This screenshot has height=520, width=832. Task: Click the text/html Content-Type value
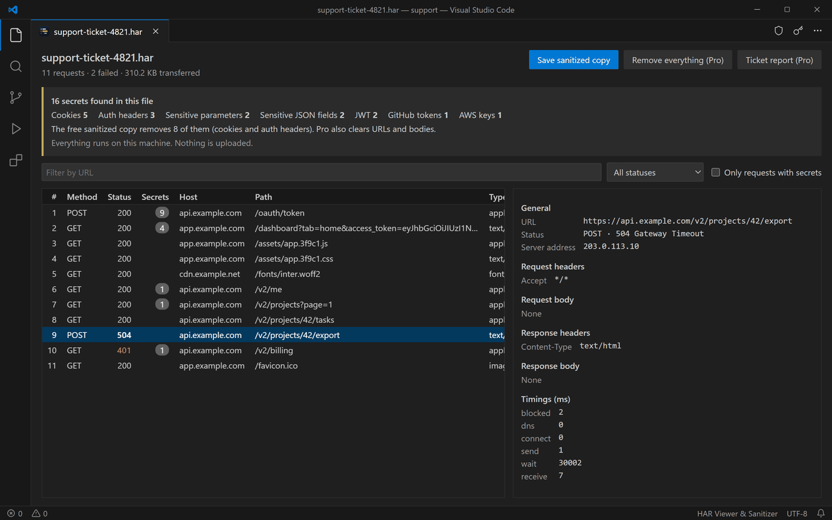pyautogui.click(x=601, y=346)
